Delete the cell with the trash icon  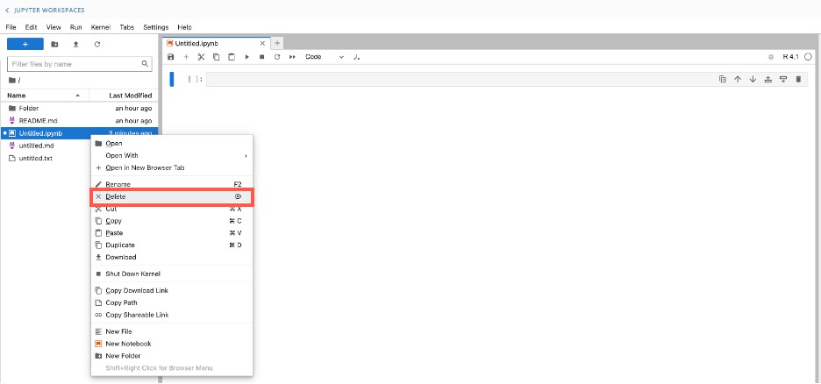click(x=798, y=80)
